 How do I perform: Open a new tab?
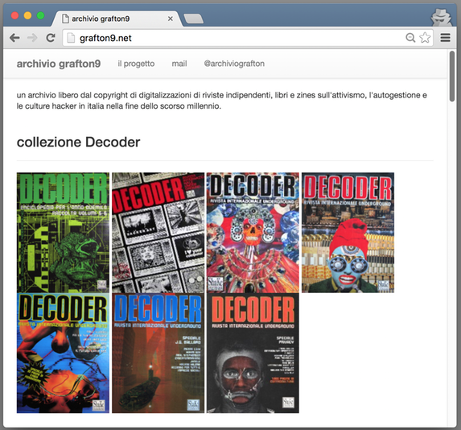(193, 19)
